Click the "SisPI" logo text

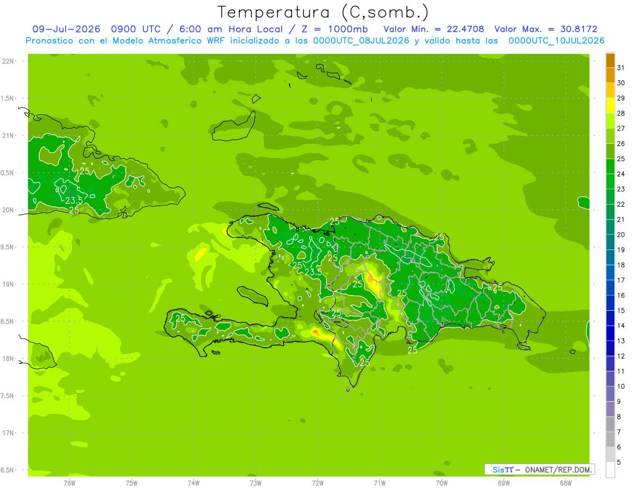[503, 469]
